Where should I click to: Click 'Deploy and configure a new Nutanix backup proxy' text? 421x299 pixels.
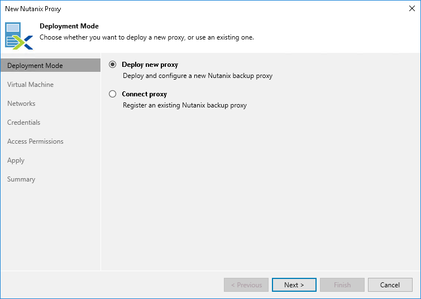coord(198,76)
